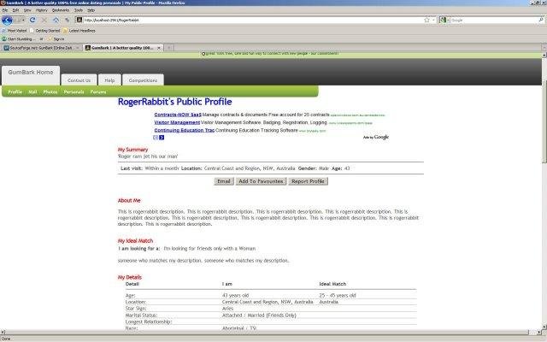Viewport: 547px width, 342px height.
Task: Click the horizontal scrollbar left arrow
Action: click(3, 333)
